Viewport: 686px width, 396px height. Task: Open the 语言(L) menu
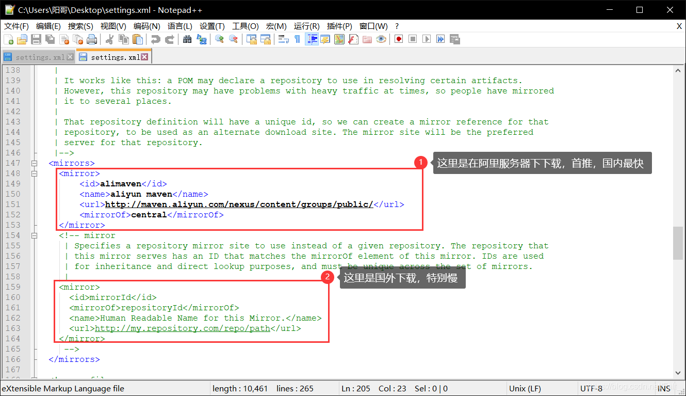180,26
